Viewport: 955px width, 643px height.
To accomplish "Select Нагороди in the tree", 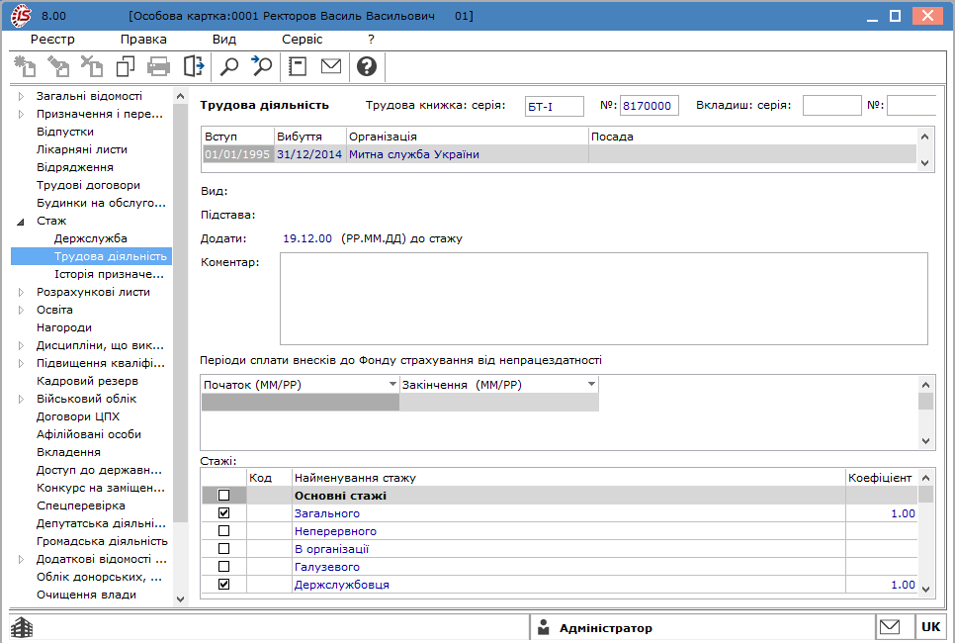I will pyautogui.click(x=64, y=327).
